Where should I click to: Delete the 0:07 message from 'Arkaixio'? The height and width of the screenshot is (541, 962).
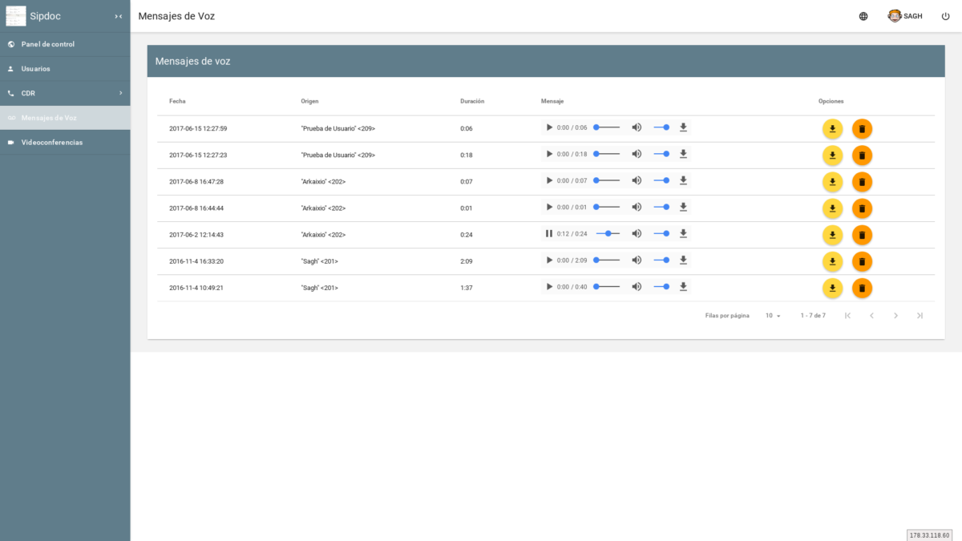pos(862,182)
